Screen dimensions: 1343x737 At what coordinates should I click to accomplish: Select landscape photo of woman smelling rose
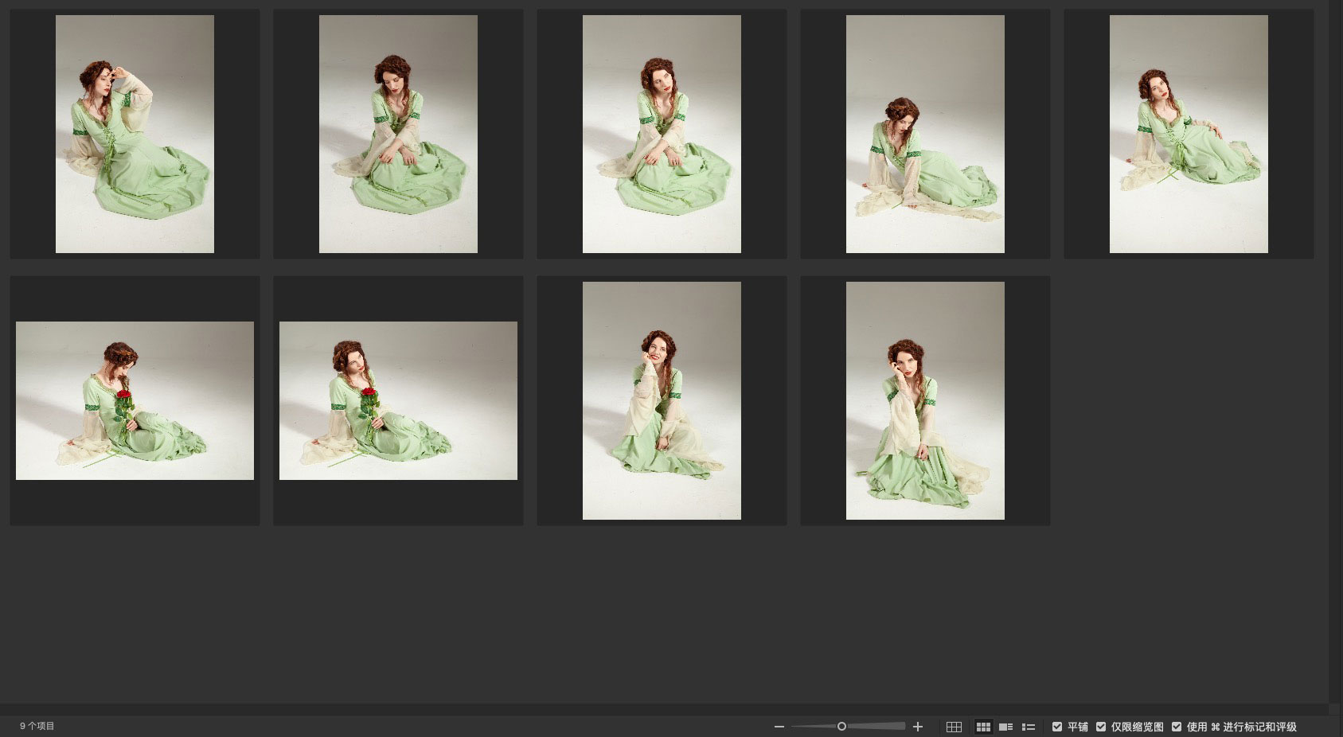[x=135, y=400]
